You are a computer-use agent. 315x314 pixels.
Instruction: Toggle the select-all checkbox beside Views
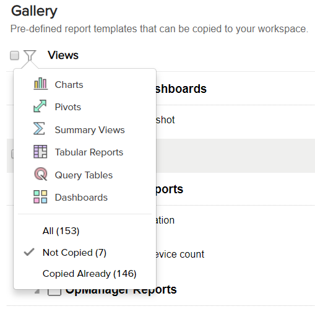14,56
